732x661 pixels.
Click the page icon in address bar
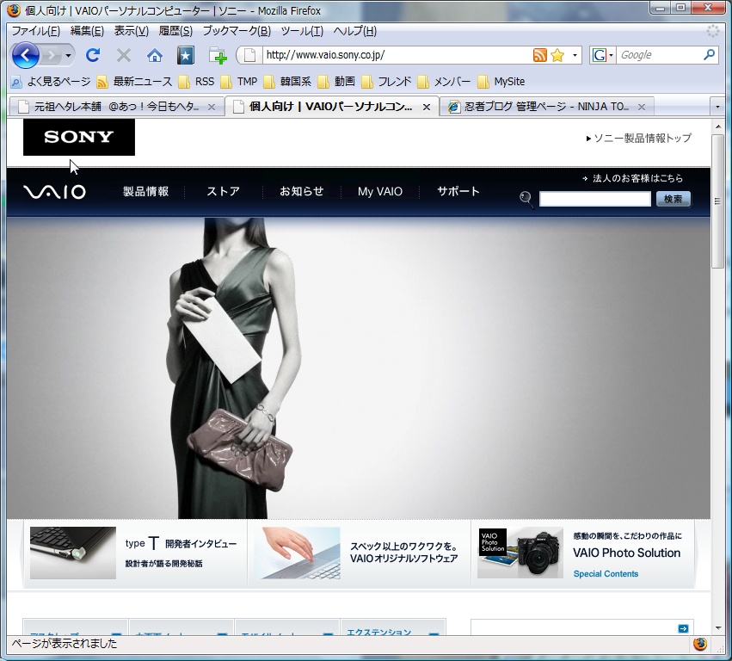pos(249,55)
